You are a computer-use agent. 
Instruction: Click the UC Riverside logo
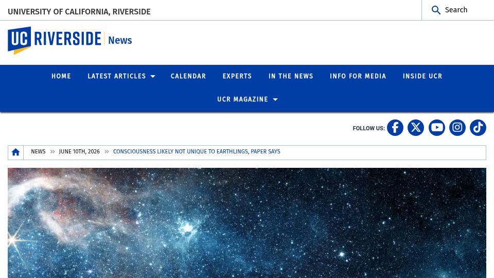tap(55, 40)
